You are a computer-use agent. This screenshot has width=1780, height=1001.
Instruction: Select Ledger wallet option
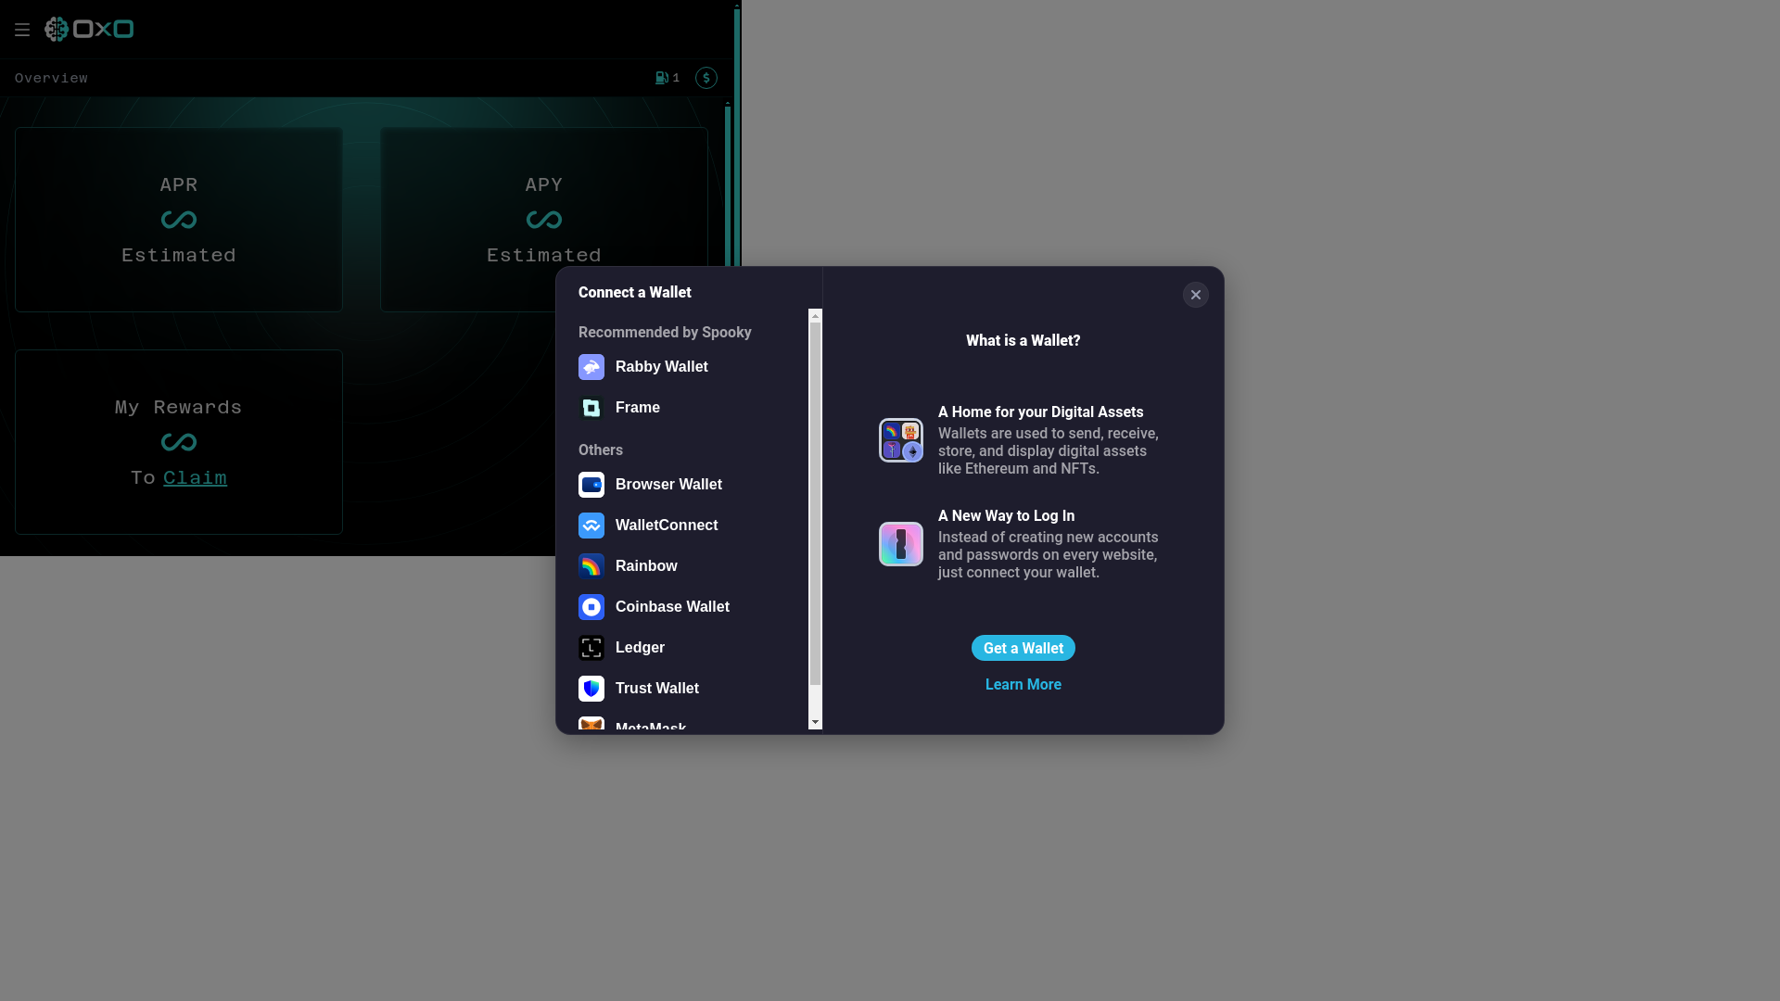tap(689, 648)
